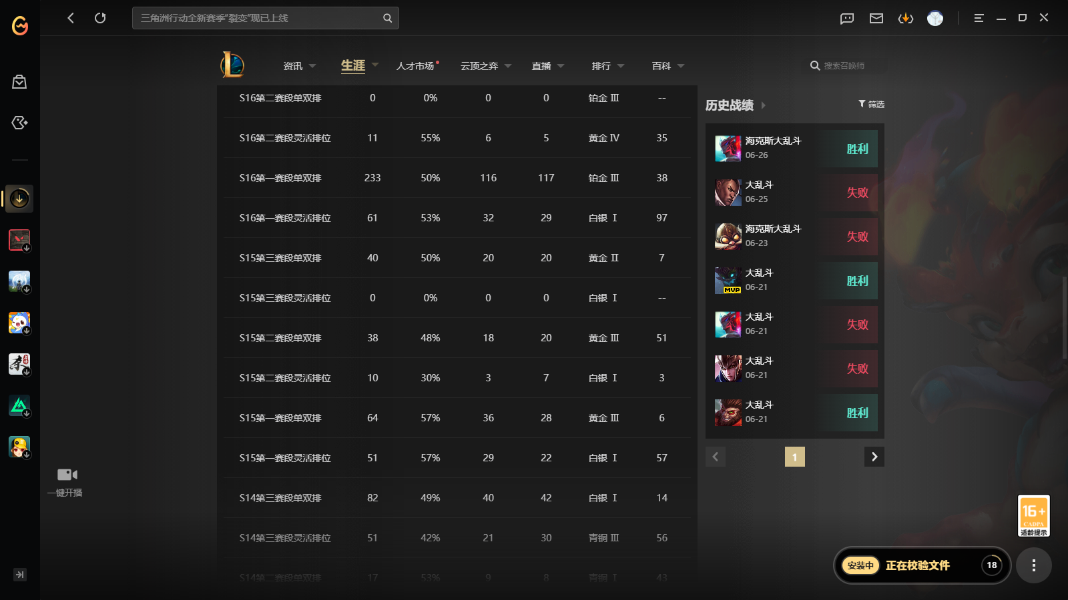
Task: Open the 云顶之弈 tab
Action: (x=479, y=66)
